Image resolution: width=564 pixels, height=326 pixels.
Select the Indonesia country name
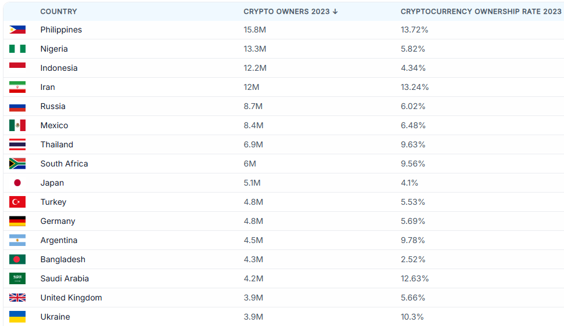coord(59,68)
